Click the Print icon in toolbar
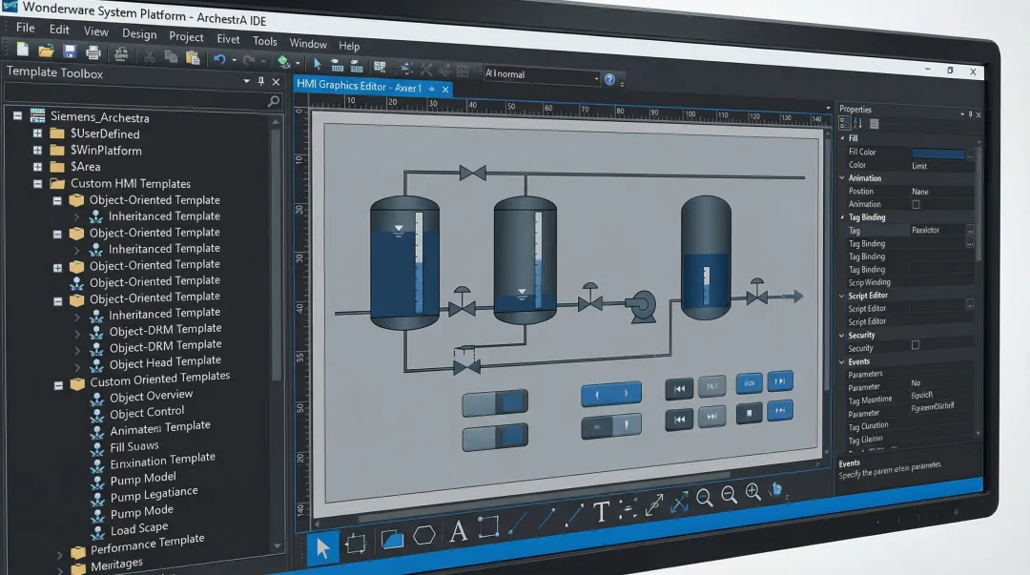Image resolution: width=1030 pixels, height=575 pixels. point(93,52)
